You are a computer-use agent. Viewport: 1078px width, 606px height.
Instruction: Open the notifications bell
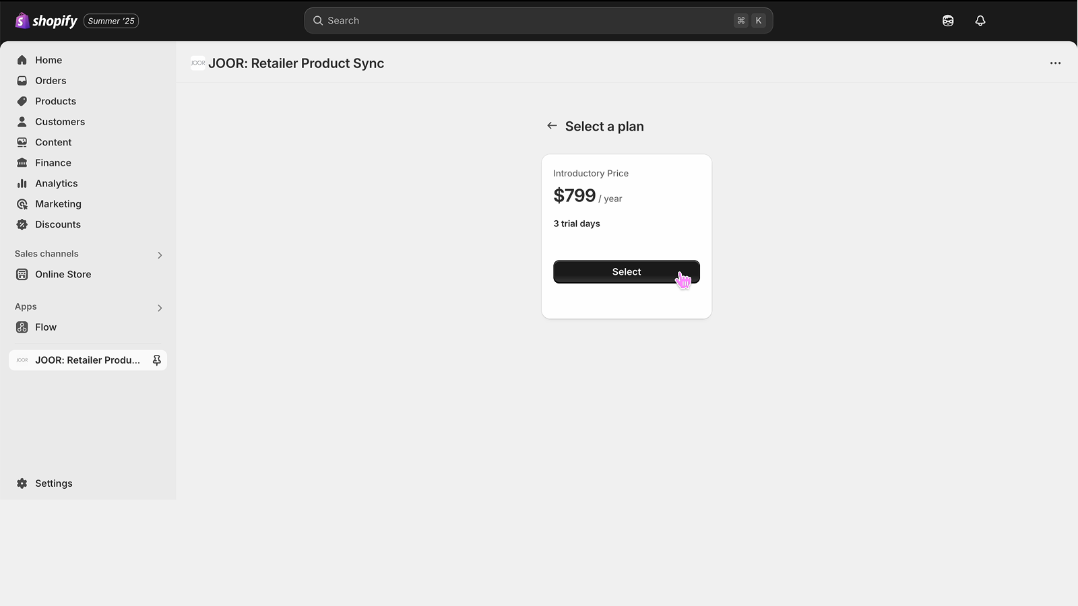pyautogui.click(x=980, y=21)
